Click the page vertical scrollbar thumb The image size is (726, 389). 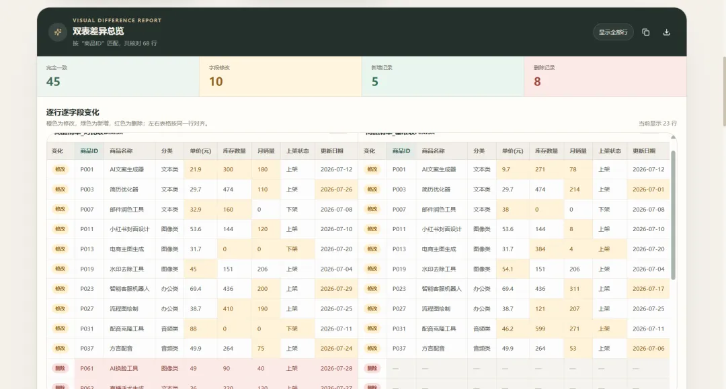point(724,91)
